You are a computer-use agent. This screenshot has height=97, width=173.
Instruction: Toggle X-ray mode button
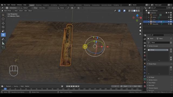[x=129, y=11]
